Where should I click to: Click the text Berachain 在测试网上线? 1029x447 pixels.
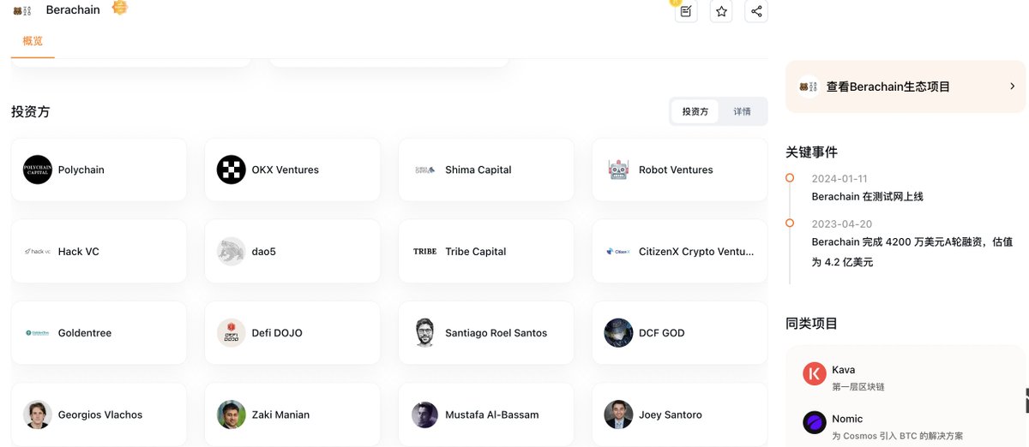[x=868, y=197]
